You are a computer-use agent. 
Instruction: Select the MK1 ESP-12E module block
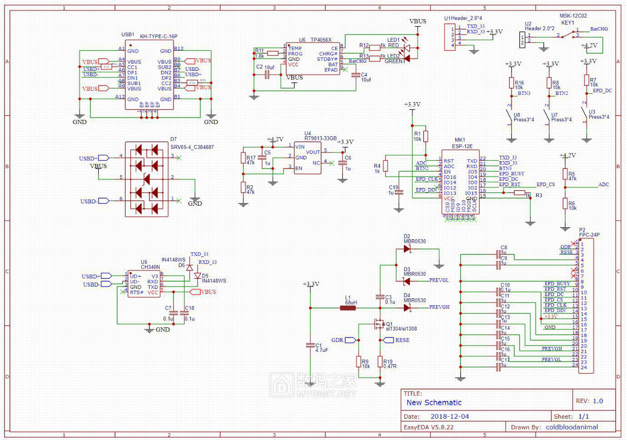pyautogui.click(x=460, y=182)
